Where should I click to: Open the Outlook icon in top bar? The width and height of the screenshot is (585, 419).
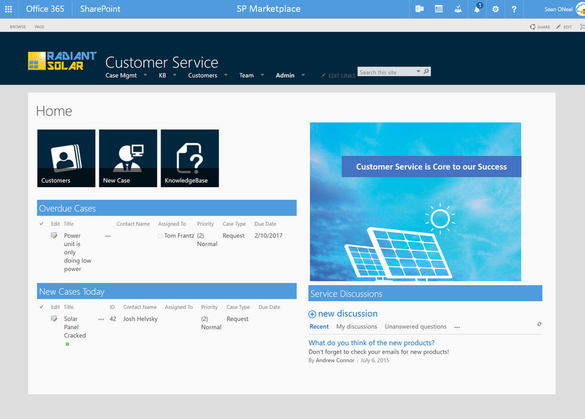[419, 9]
